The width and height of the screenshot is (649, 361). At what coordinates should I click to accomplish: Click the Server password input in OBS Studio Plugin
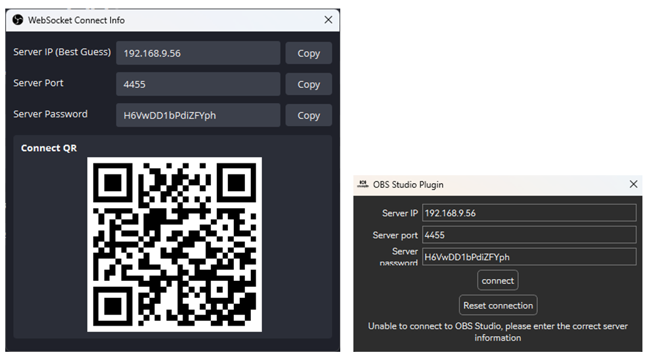point(529,257)
